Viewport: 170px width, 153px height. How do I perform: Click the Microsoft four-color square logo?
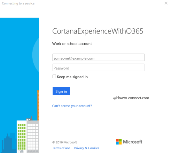119,142
